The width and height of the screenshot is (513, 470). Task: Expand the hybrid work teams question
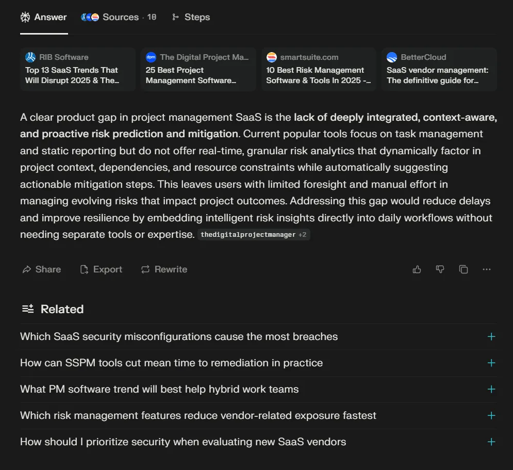pyautogui.click(x=491, y=389)
